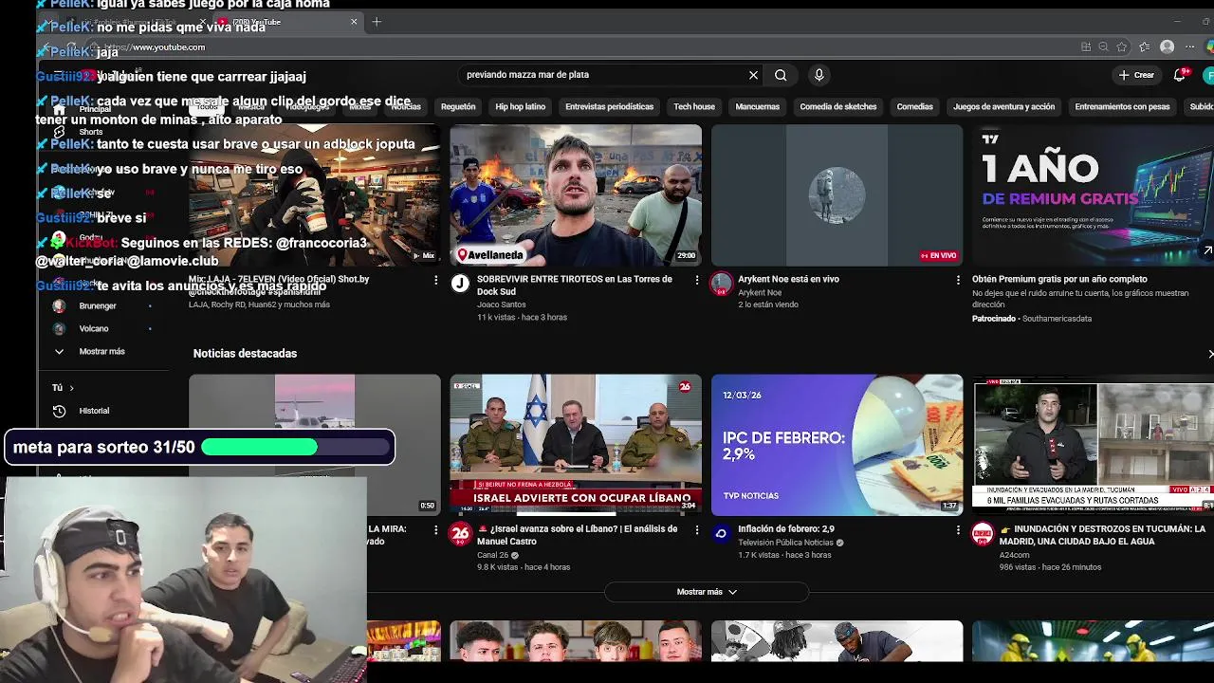Image resolution: width=1214 pixels, height=683 pixels.
Task: Close the YouTube browser tab
Action: click(354, 22)
